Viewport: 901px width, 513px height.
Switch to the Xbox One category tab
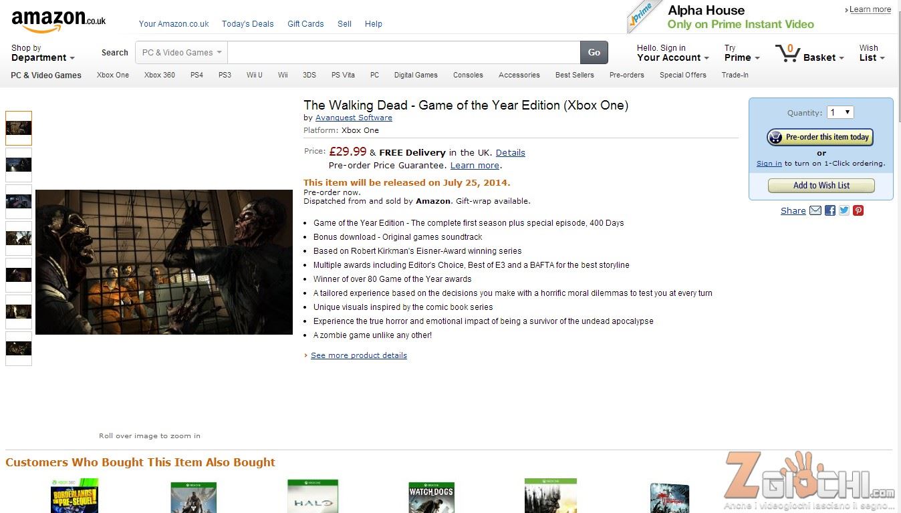[113, 75]
